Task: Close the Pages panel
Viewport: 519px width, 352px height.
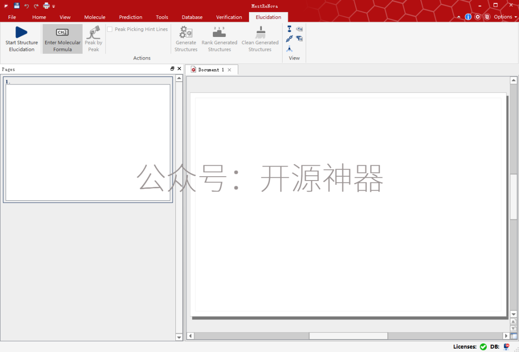Action: pos(179,69)
